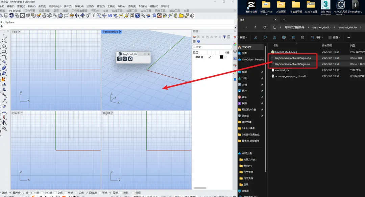Click the material circle for 默认值 layer
Screen dimensions: 365x197
225,57
